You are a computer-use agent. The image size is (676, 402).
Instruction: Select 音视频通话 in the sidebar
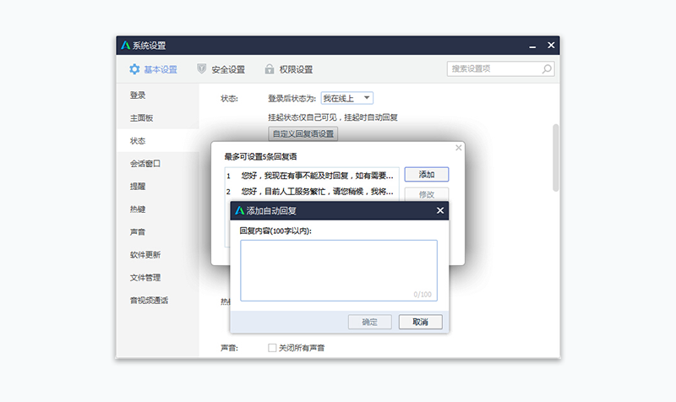point(157,301)
